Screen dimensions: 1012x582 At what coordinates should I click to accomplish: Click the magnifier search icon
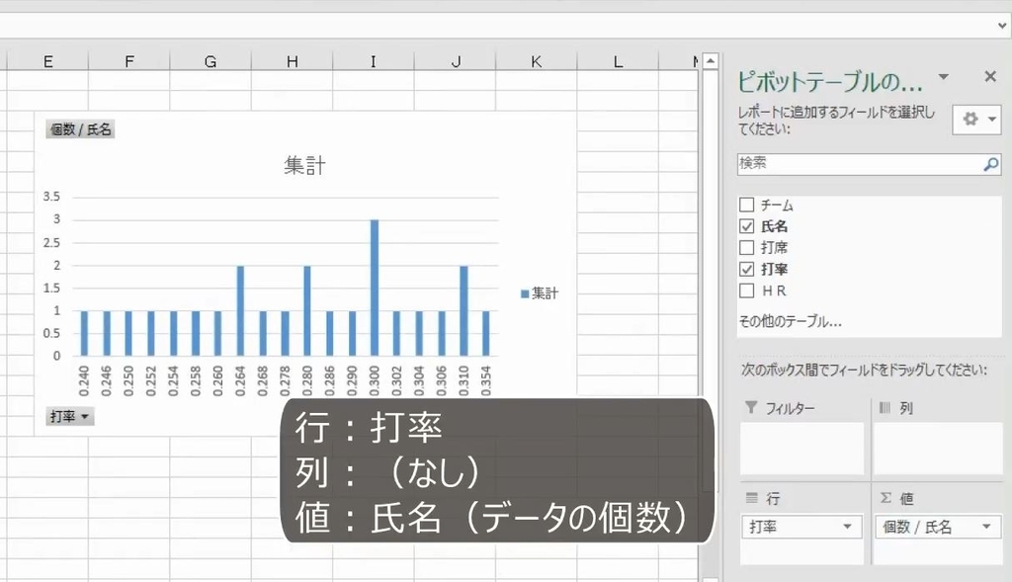pos(990,165)
